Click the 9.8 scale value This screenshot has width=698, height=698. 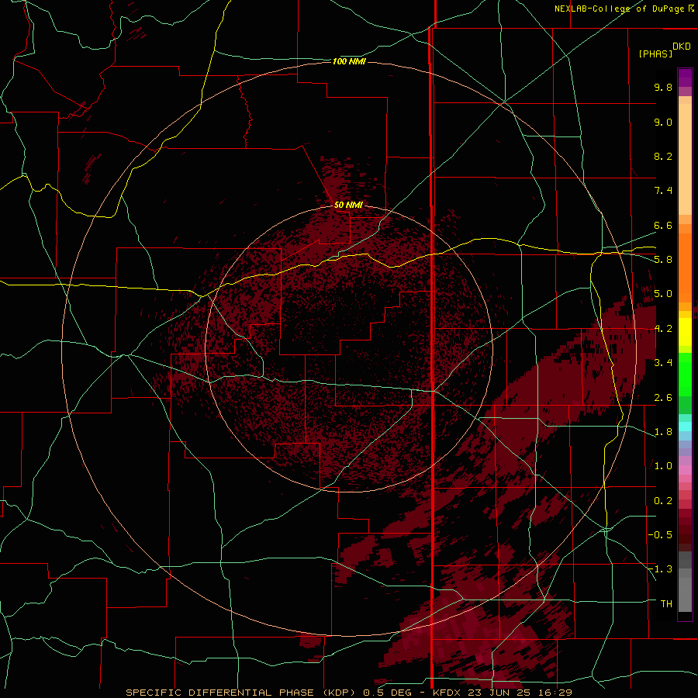click(x=663, y=87)
